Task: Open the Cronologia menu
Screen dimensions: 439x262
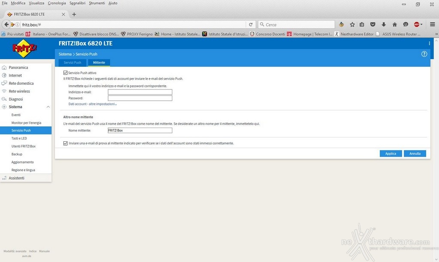Action: pyautogui.click(x=57, y=3)
